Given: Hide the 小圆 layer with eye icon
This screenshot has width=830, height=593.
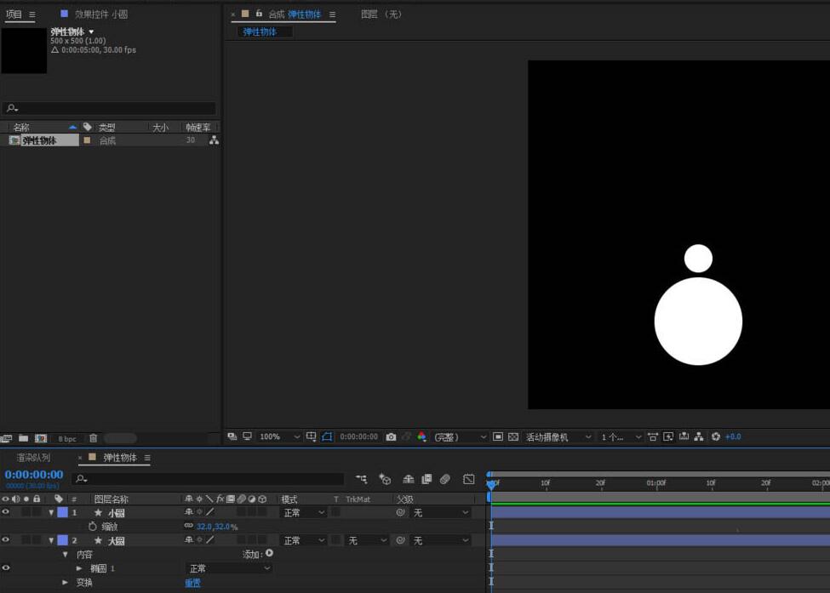Looking at the screenshot, I should 6,513.
